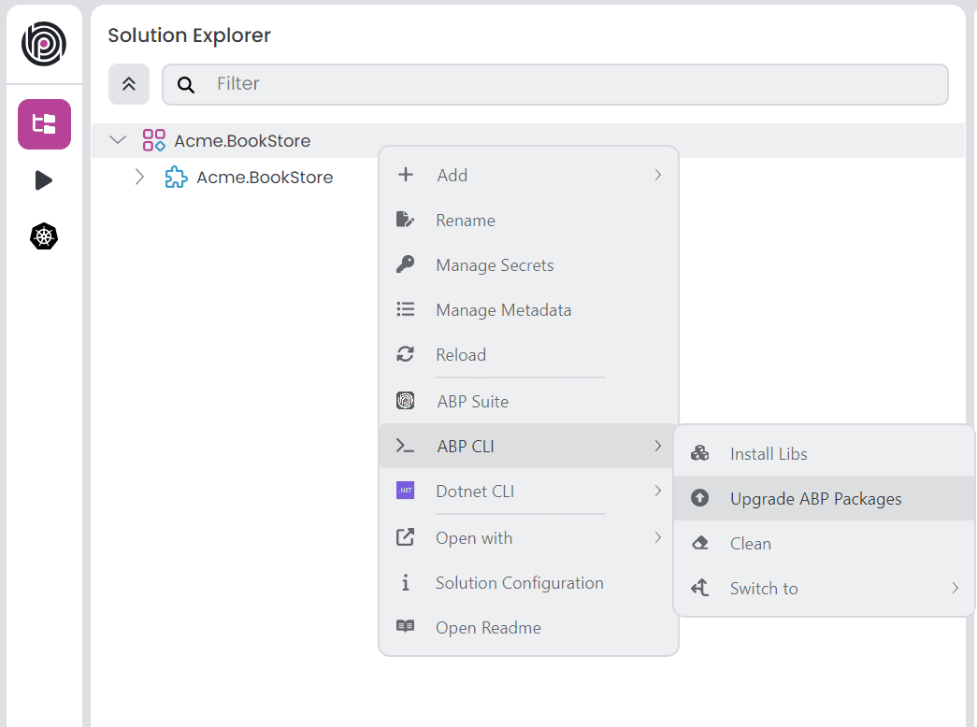
Task: Click the terminal prompt ABP CLI icon
Action: [x=406, y=446]
